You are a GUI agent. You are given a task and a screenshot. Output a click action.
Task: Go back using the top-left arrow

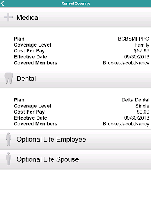tap(2, 3)
